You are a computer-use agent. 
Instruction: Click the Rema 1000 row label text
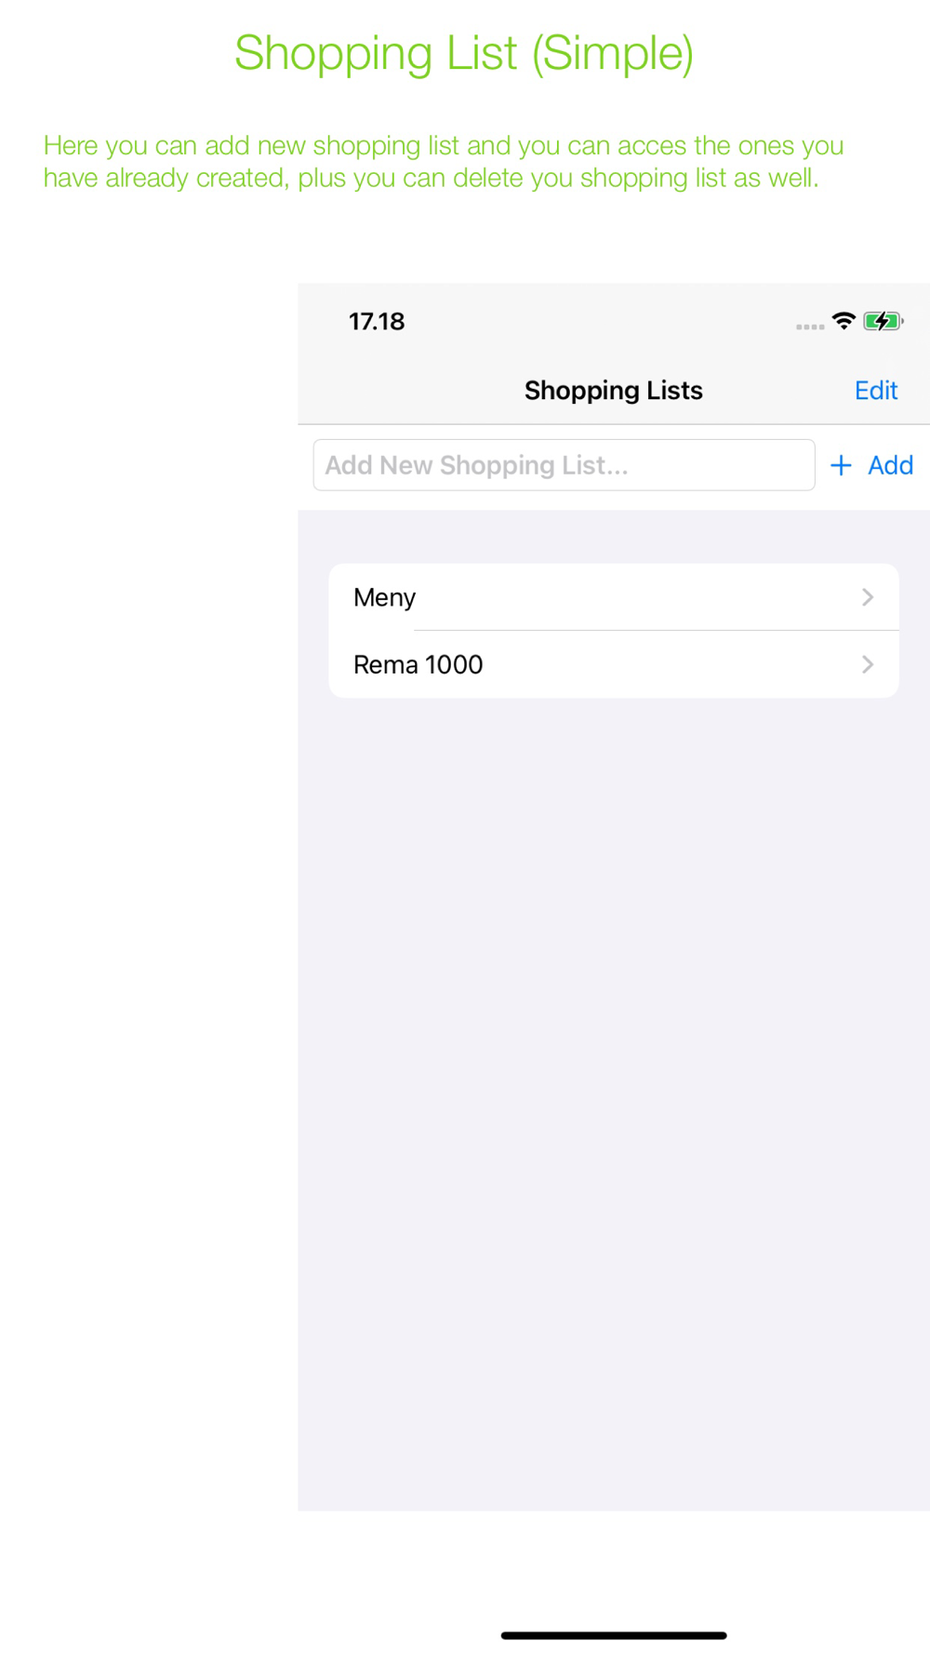click(x=418, y=664)
